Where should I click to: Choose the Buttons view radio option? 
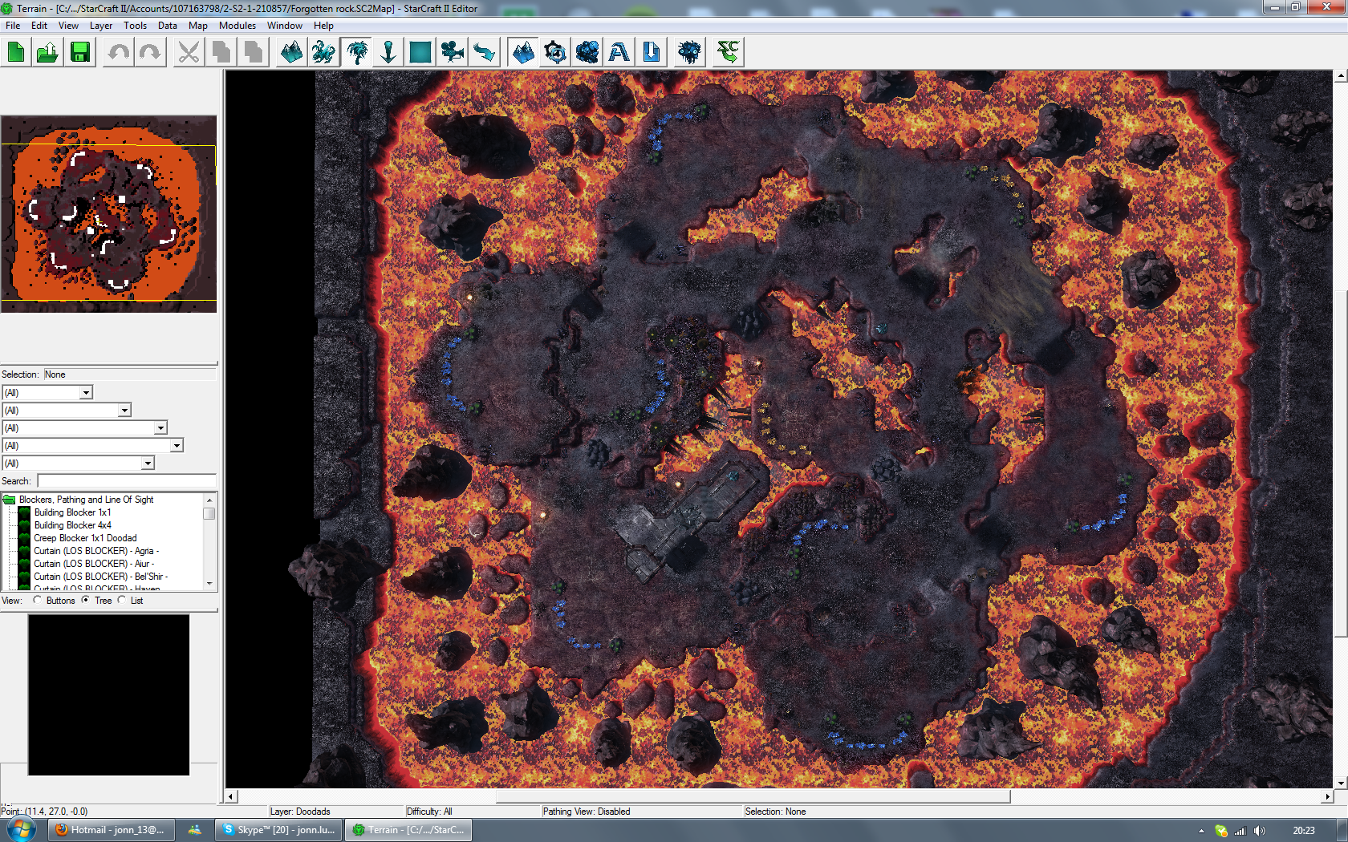38,600
